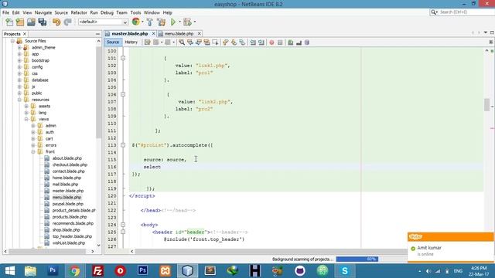Viewport: 495px width, 278px height.
Task: Toggle the code fold at line 101
Action: pos(123,59)
